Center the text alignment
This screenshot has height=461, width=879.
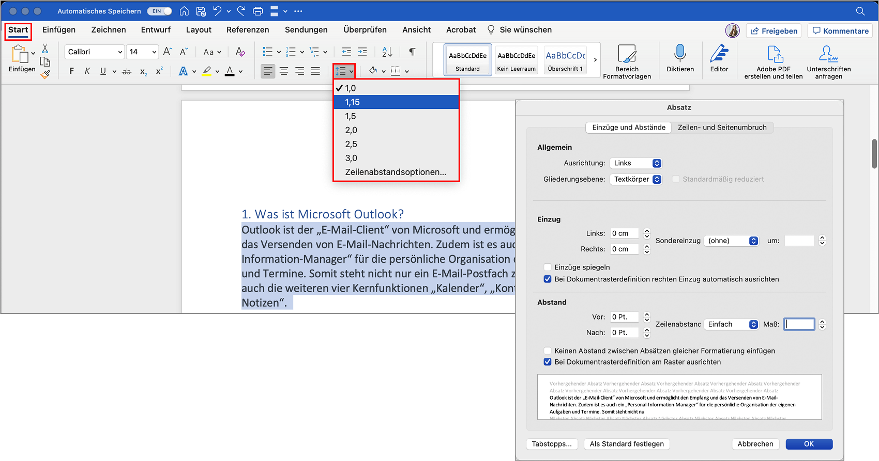pyautogui.click(x=284, y=71)
